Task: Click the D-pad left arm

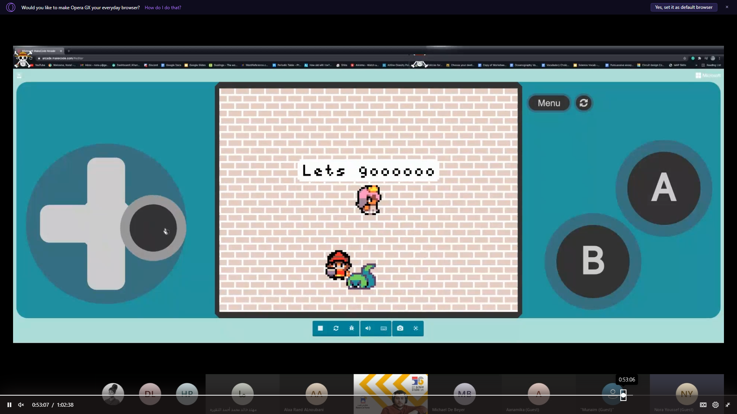Action: point(63,224)
